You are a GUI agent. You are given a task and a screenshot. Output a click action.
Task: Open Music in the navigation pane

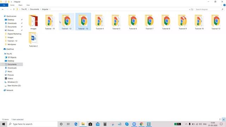[10, 71]
